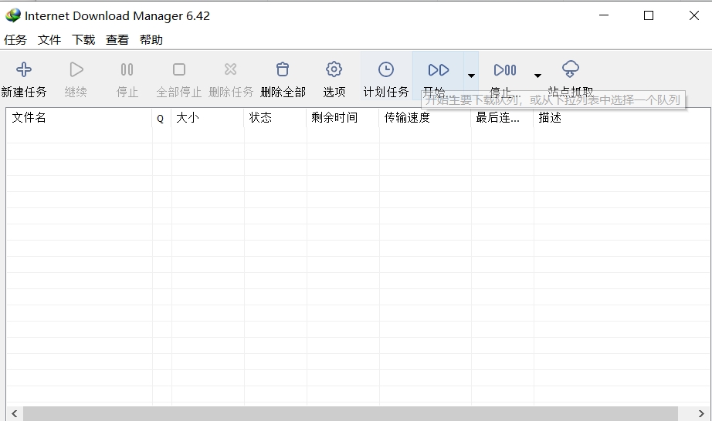This screenshot has height=421, width=712.
Task: Click the 全部停止 stop-all square icon
Action: [179, 69]
